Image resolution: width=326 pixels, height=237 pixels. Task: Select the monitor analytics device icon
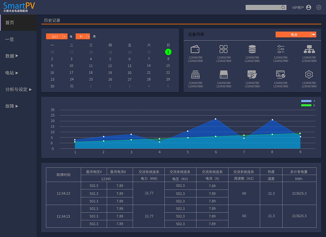tap(281, 75)
